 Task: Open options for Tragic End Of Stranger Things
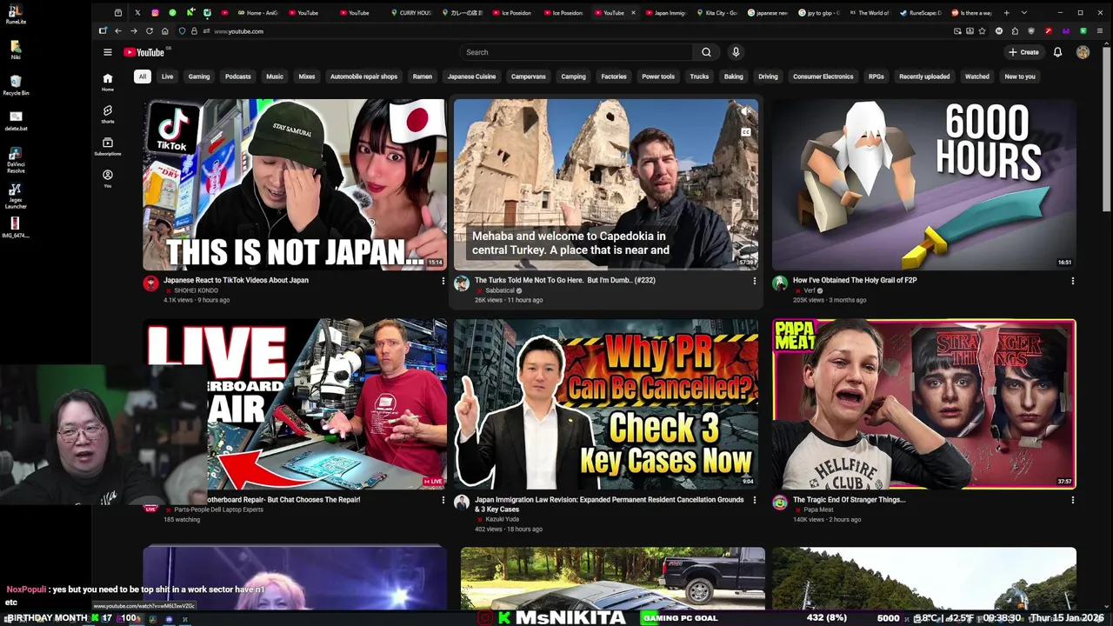click(x=1072, y=500)
